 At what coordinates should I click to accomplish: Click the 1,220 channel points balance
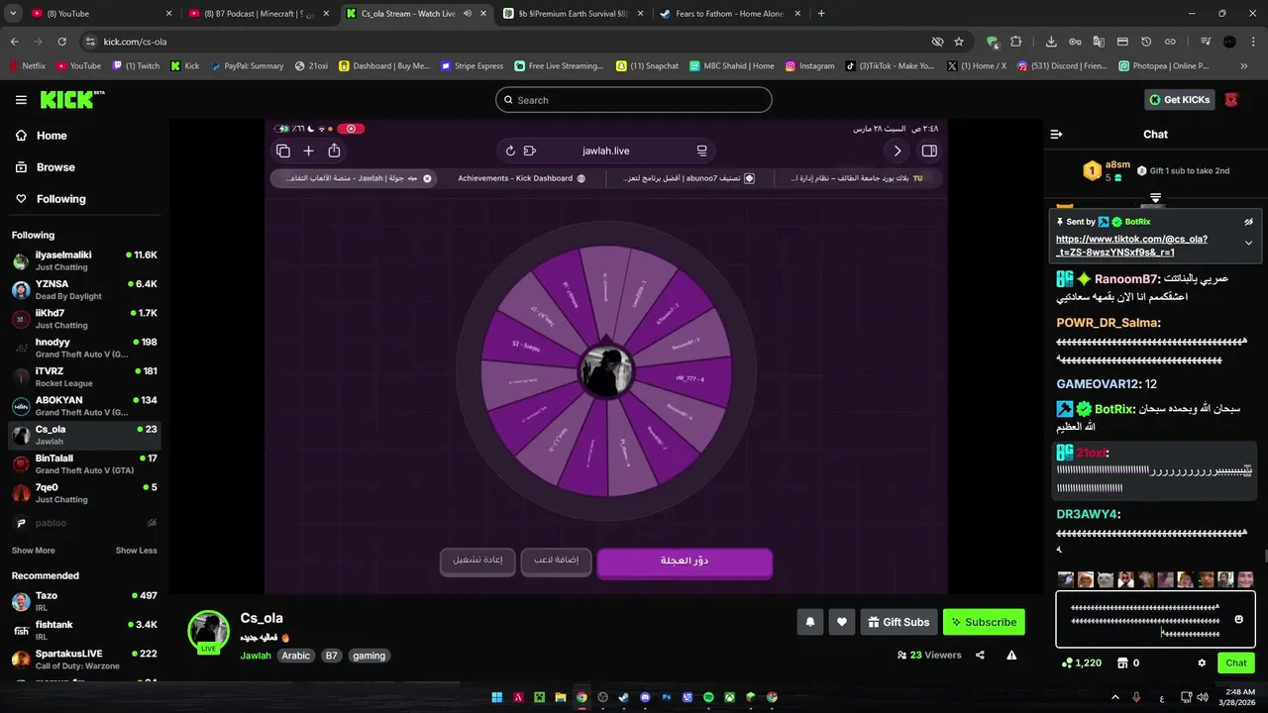(x=1082, y=663)
